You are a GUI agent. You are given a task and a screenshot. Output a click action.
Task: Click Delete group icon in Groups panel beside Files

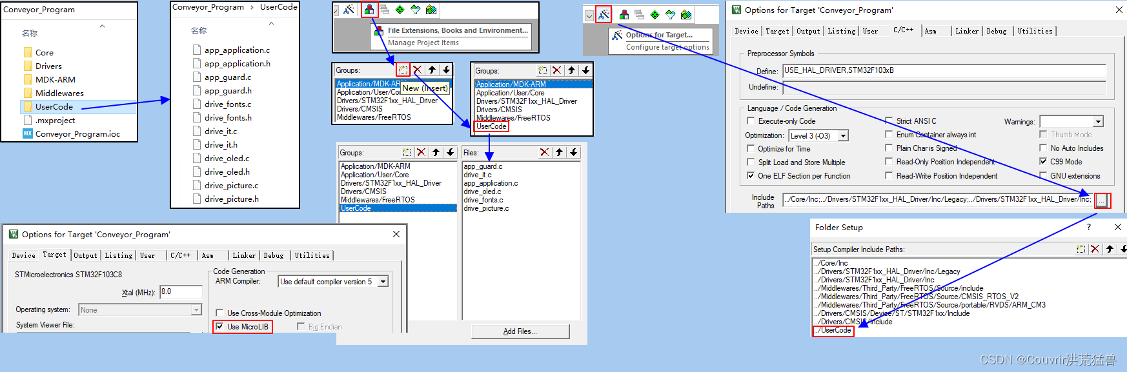421,152
